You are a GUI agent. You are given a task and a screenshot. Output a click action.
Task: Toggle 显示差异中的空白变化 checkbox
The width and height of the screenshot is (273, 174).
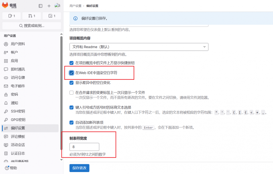click(x=71, y=83)
